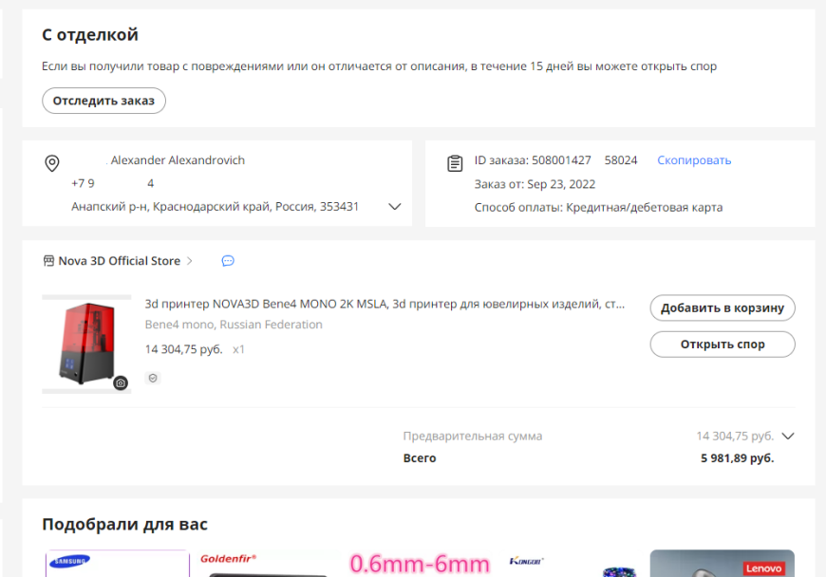This screenshot has height=577, width=826.
Task: Open the Nova 3D Official Store link
Action: 119,261
